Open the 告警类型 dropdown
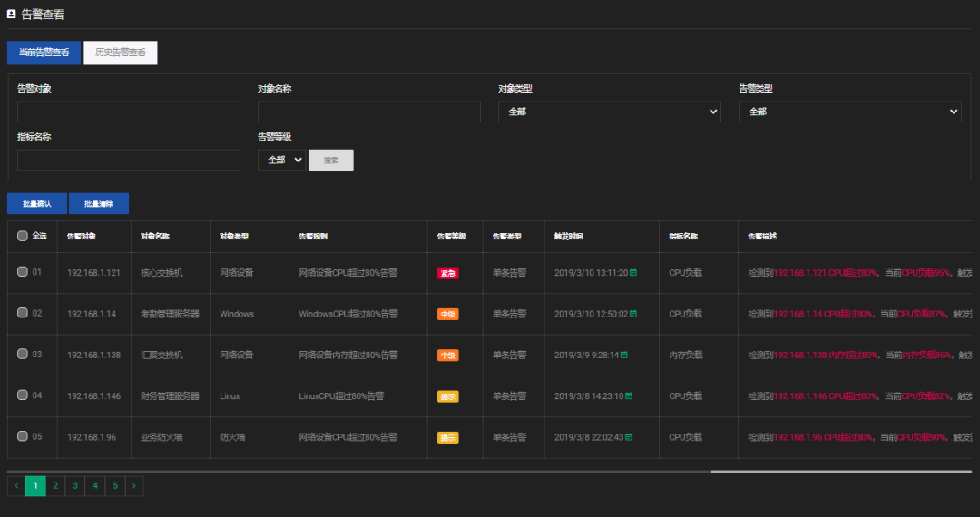 pyautogui.click(x=850, y=112)
